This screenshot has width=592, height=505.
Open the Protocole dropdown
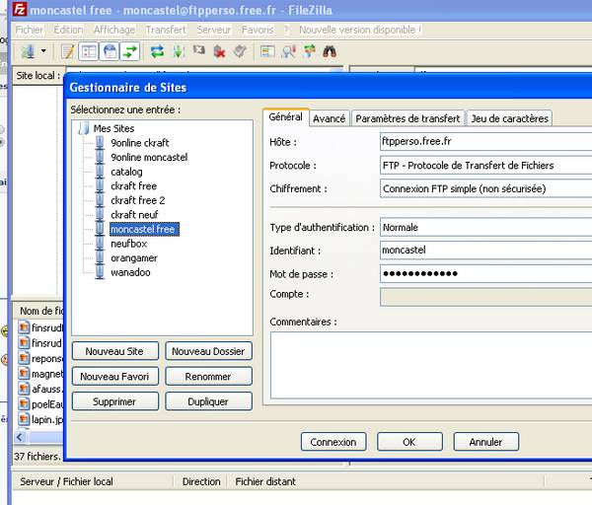point(485,165)
